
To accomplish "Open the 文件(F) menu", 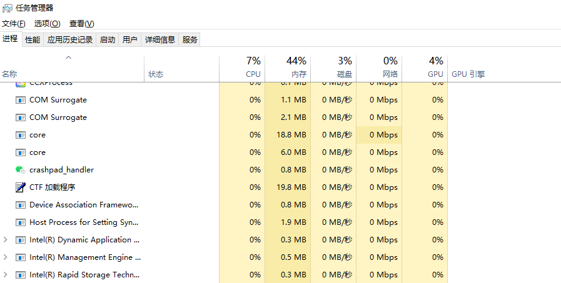I will click(x=13, y=24).
